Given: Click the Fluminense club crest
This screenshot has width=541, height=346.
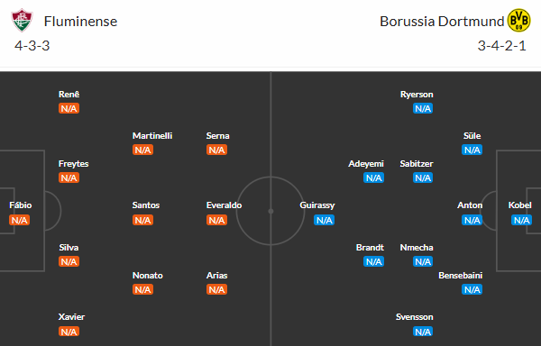Looking at the screenshot, I should pos(22,21).
